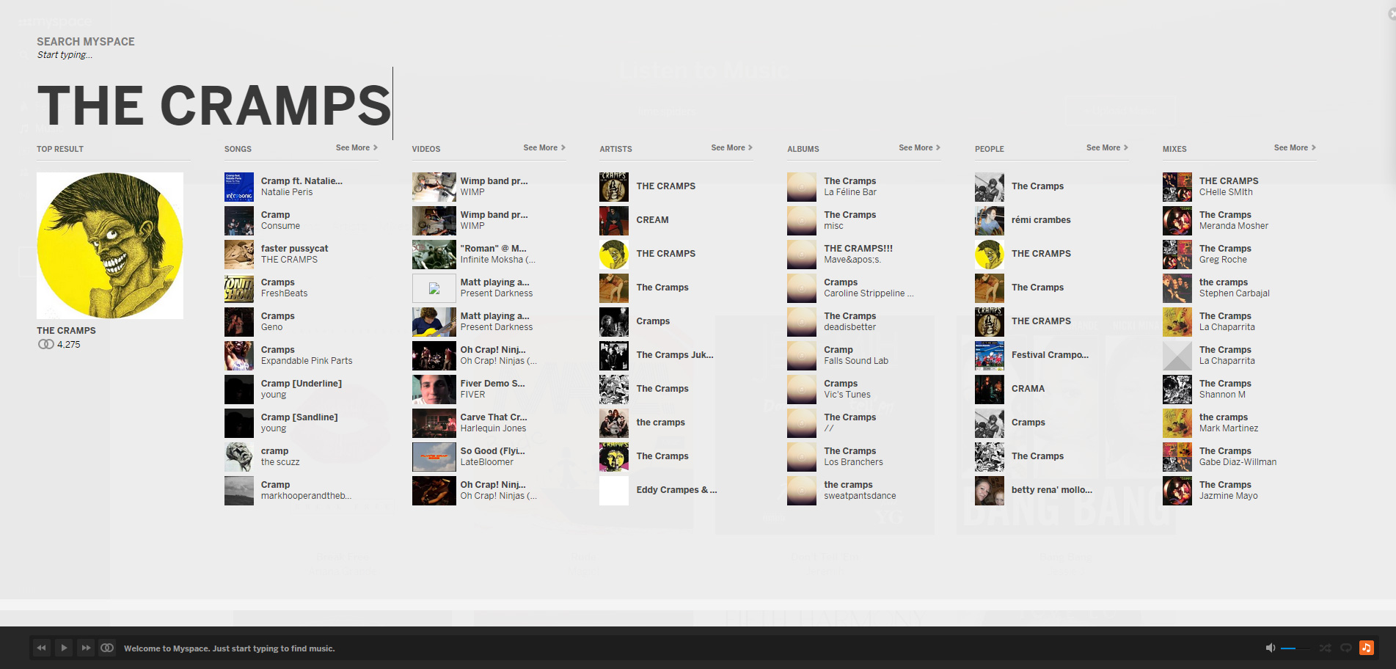Image resolution: width=1396 pixels, height=669 pixels.
Task: Open Eddy Crampes & ... artist result
Action: click(676, 490)
